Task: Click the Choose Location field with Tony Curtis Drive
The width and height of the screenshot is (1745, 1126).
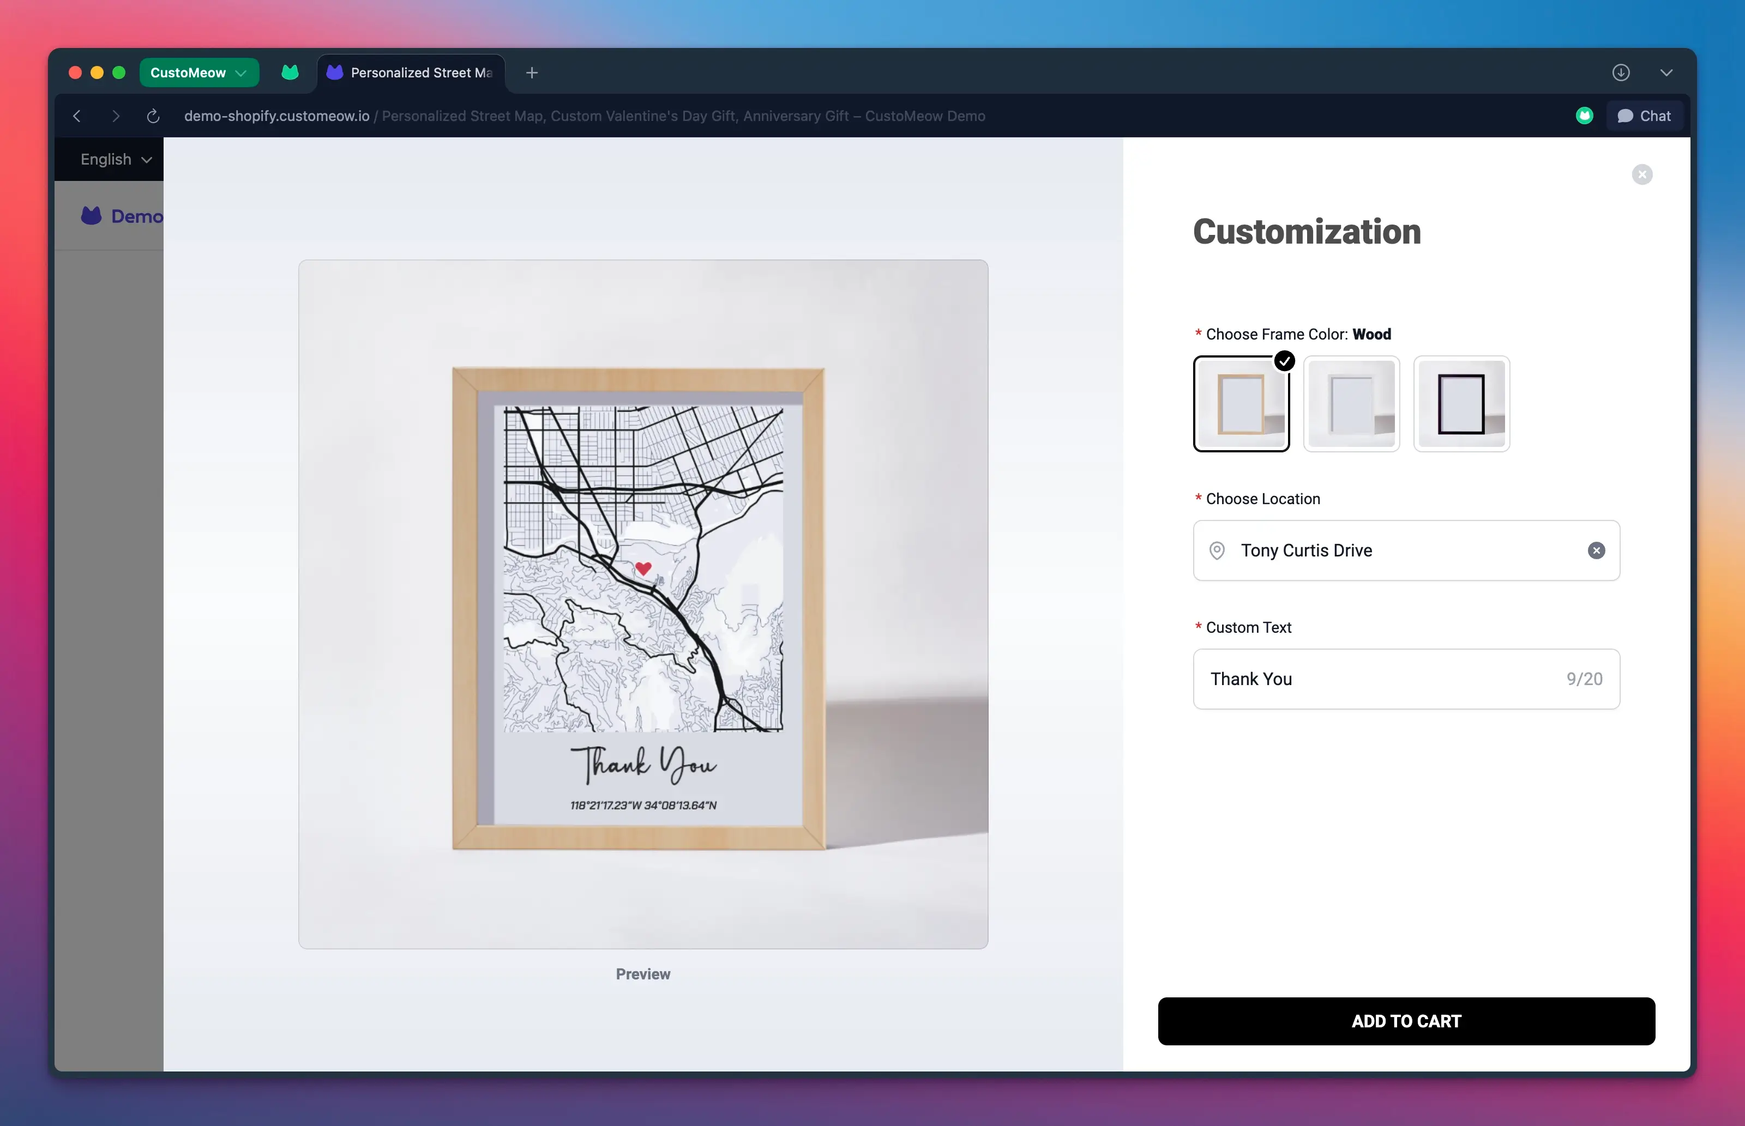Action: coord(1406,550)
